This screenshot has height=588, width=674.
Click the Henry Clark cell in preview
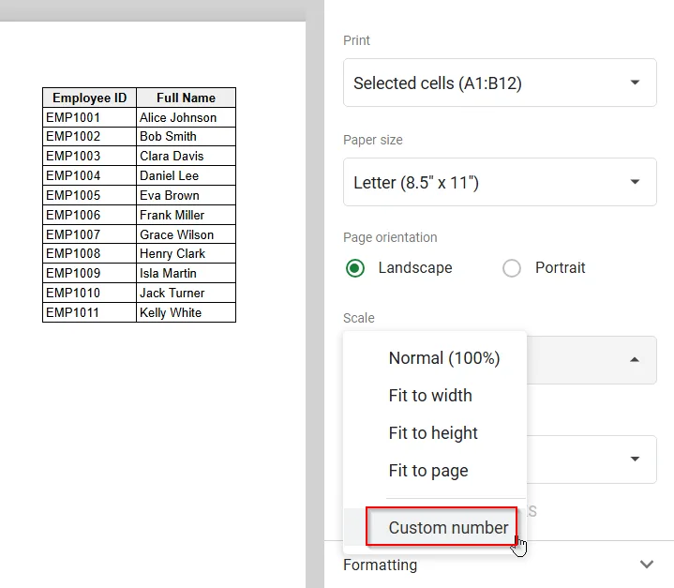click(x=187, y=253)
